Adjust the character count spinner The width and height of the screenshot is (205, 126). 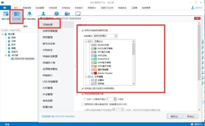pos(115,99)
